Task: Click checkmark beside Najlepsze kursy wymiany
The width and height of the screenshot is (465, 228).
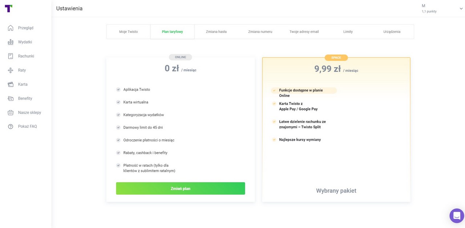Action: (274, 139)
